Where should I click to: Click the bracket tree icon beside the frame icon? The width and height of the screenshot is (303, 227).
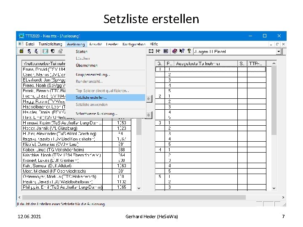pyautogui.click(x=158, y=51)
